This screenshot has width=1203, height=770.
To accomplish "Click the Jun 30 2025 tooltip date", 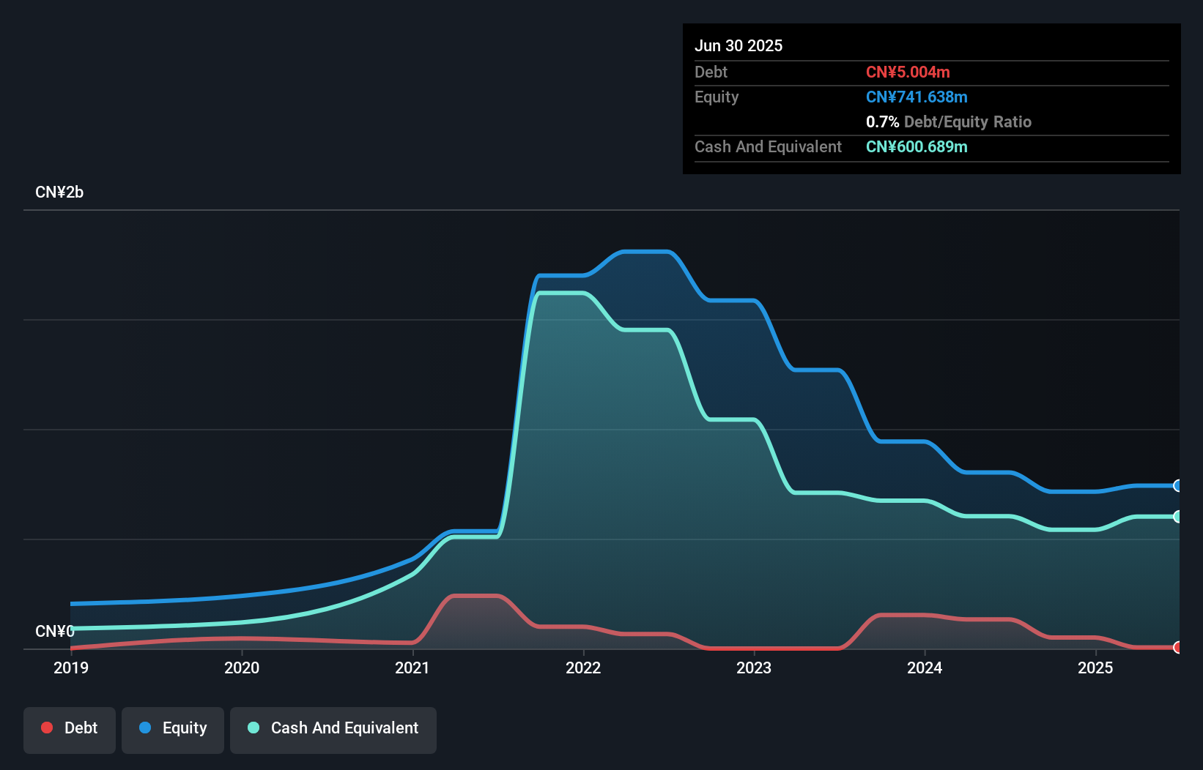I will (739, 45).
